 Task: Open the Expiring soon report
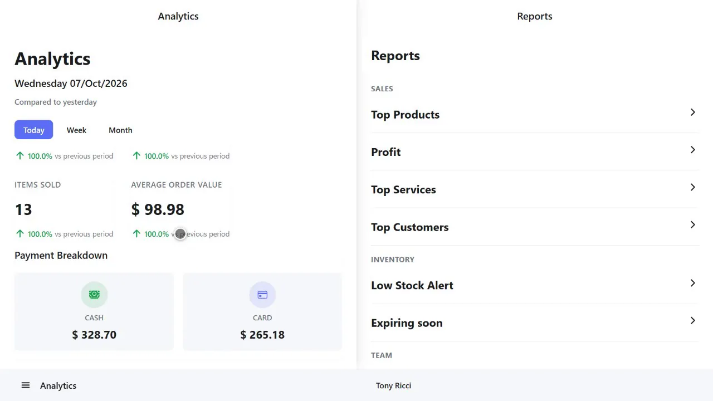(535, 322)
